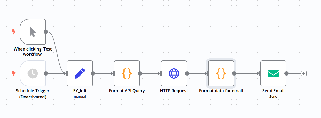The image size is (321, 118).
Task: Select the Format data for email node
Action: point(221,73)
